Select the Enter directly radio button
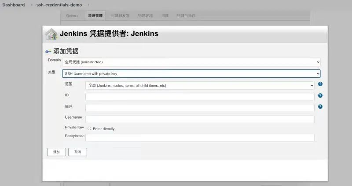352x186 pixels. (89, 128)
